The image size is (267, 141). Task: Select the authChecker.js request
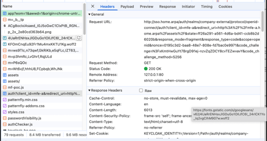pos(42,124)
